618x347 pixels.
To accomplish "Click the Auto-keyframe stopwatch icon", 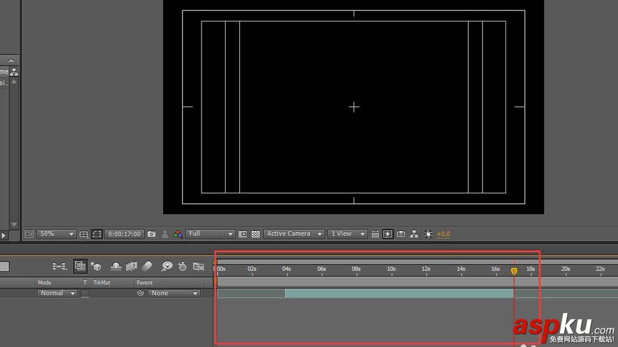I will tap(182, 266).
